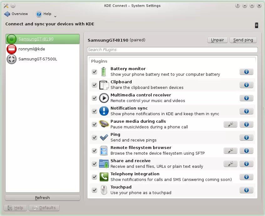Click the Touchpad mouse icon
The height and width of the screenshot is (216, 265).
[104, 190]
